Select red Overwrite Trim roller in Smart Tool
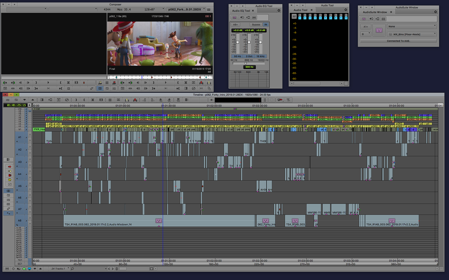The height and width of the screenshot is (280, 449). 9,175
